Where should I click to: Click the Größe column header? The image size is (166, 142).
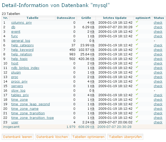(86, 18)
